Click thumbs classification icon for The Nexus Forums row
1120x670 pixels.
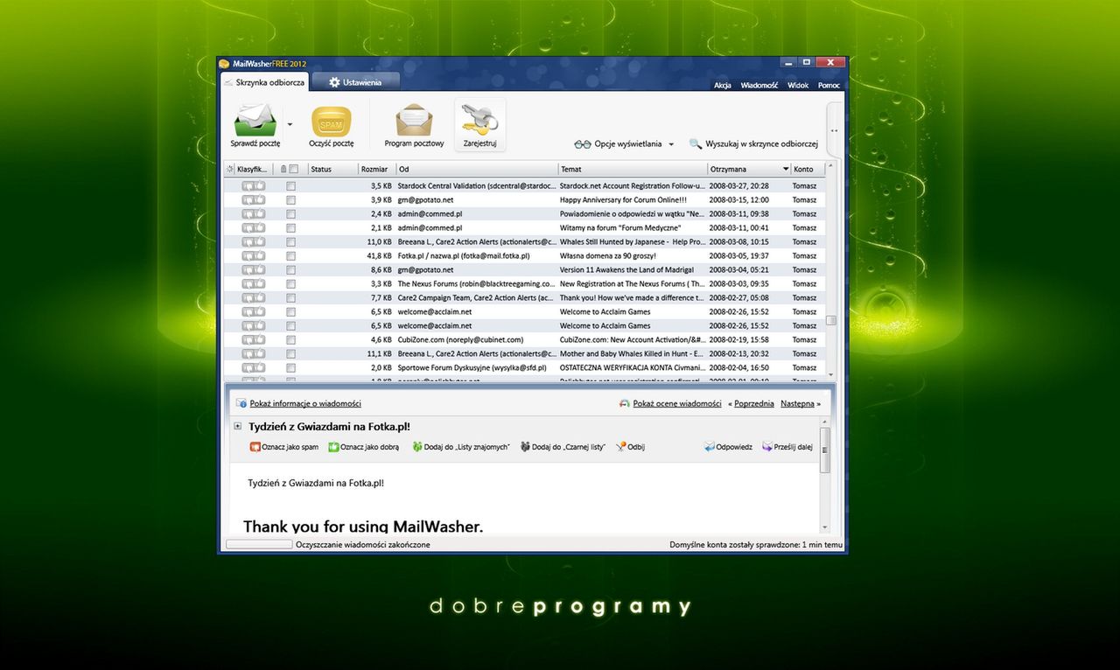tap(254, 284)
